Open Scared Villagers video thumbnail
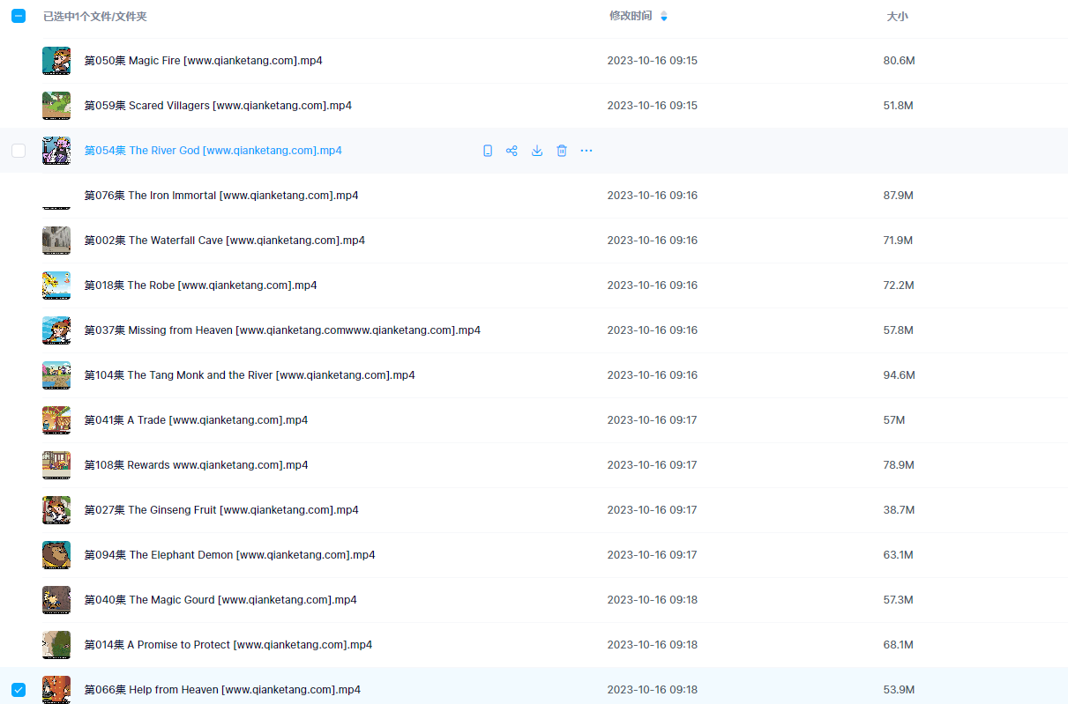The height and width of the screenshot is (704, 1068). click(56, 106)
